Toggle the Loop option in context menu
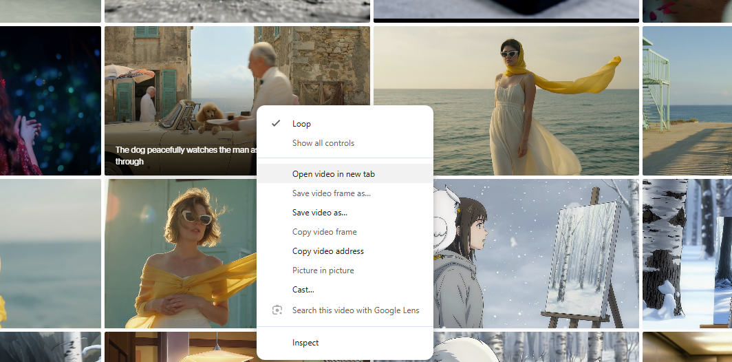Viewport: 732px width, 362px height. (345, 124)
